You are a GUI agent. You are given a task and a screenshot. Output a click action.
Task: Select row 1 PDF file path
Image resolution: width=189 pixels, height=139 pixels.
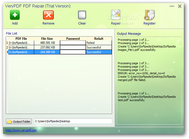pyautogui.click(x=21, y=43)
